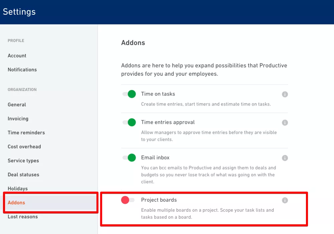Click the PROFILE section label
Viewport: 334px width, 234px height.
click(x=16, y=41)
